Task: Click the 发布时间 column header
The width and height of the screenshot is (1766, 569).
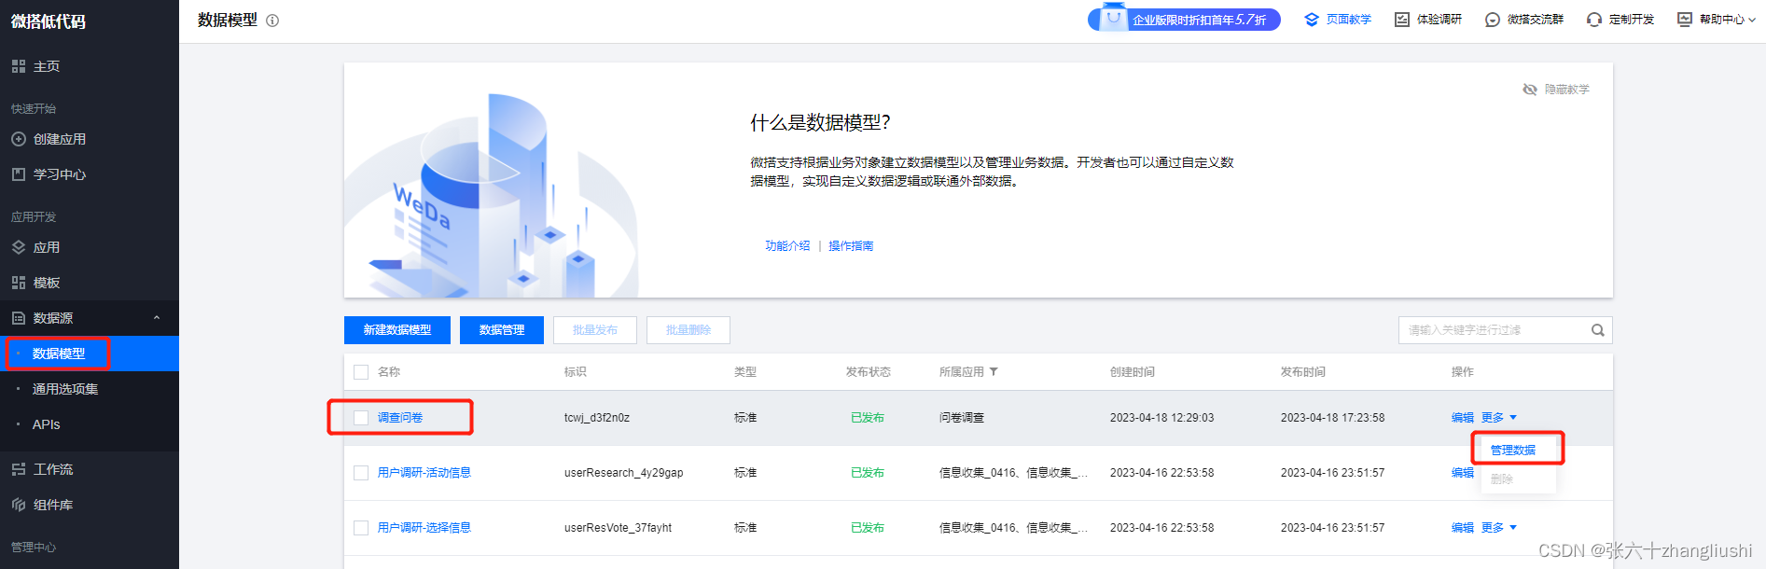Action: 1303,372
